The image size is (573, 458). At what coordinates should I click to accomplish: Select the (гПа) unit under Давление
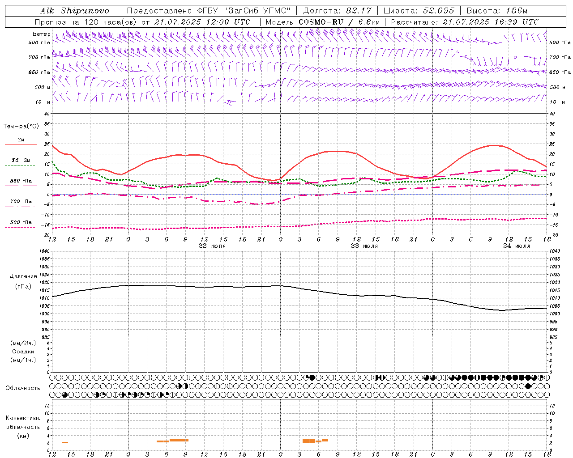click(x=23, y=286)
